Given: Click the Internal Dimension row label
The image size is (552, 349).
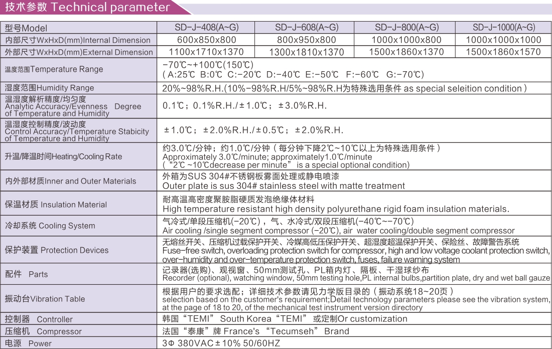Looking at the screenshot, I should pyautogui.click(x=78, y=40).
